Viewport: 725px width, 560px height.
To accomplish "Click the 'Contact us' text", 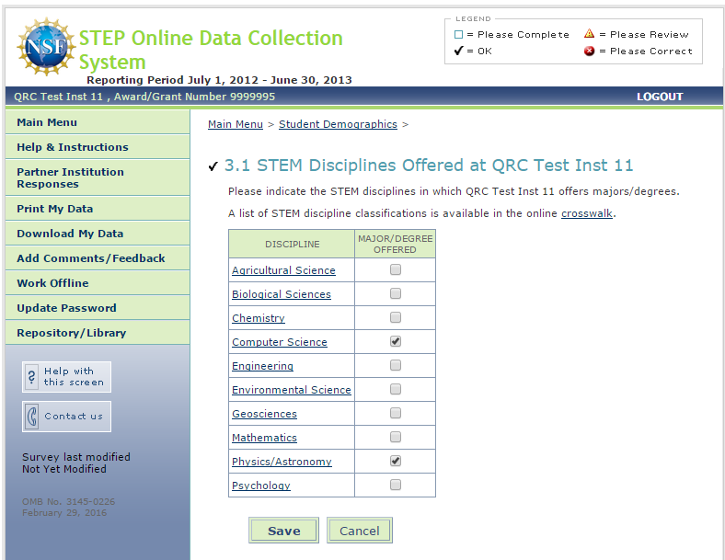I will click(74, 417).
